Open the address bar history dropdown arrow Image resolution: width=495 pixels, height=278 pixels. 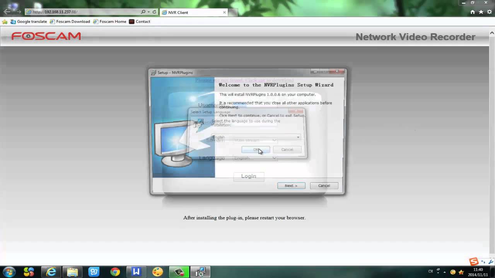click(x=148, y=12)
